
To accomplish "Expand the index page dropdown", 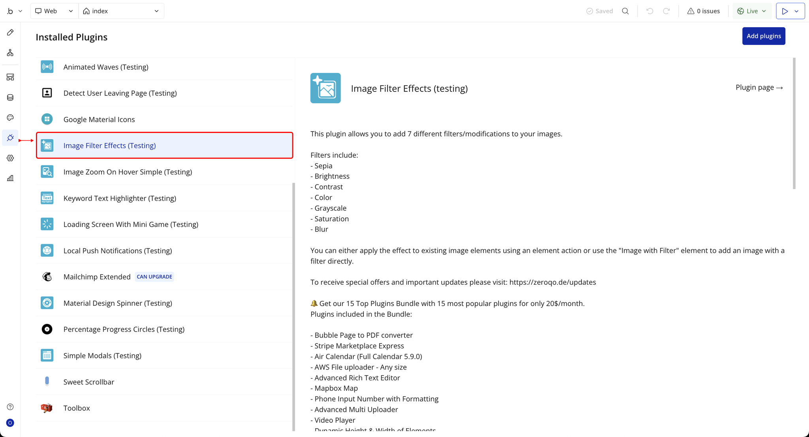I will click(x=121, y=11).
